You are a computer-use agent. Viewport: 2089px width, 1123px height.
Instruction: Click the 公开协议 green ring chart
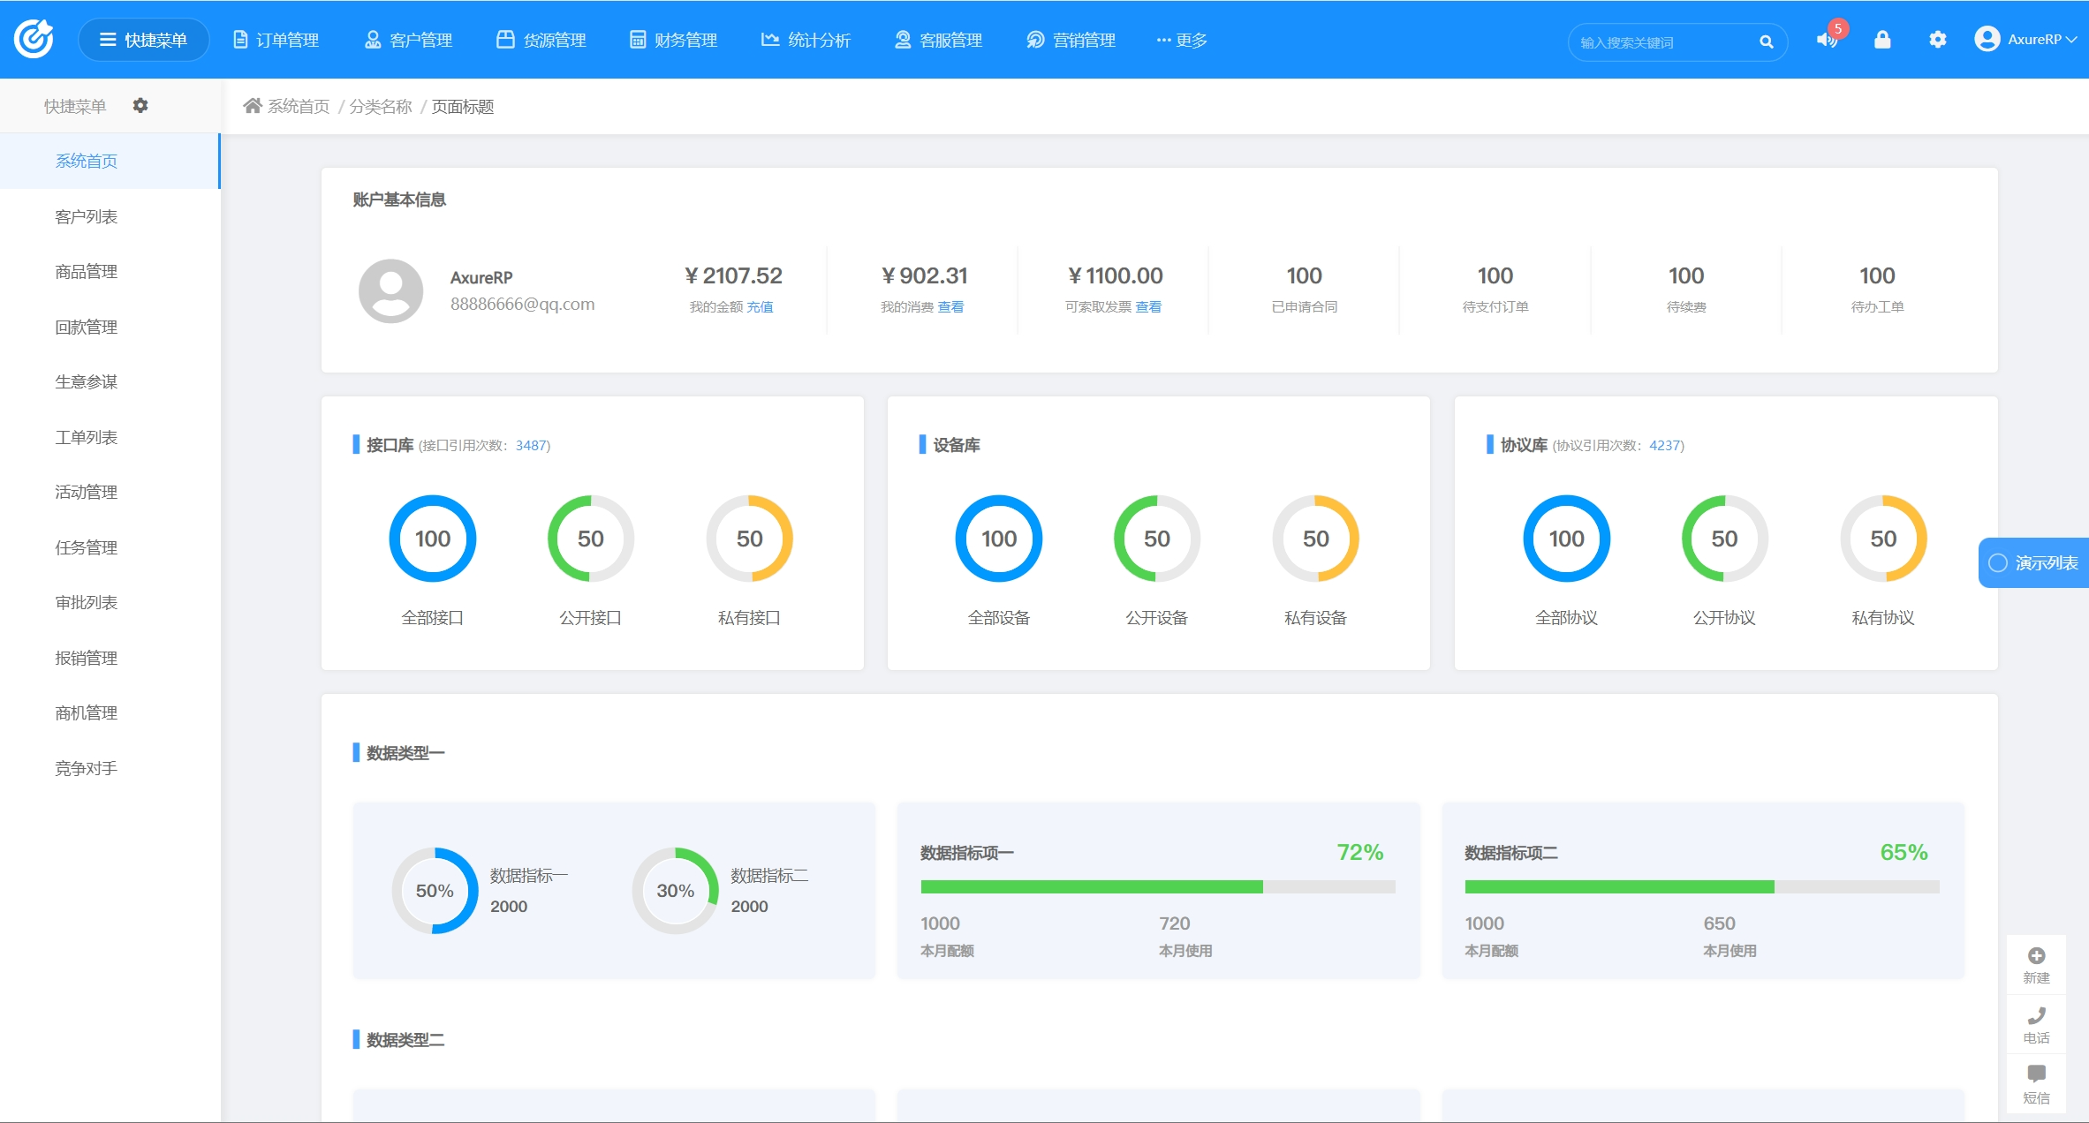point(1724,539)
